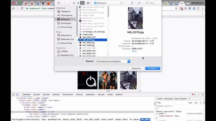This screenshot has width=216, height=121.
Task: Click the Открыть button
Action: click(153, 68)
